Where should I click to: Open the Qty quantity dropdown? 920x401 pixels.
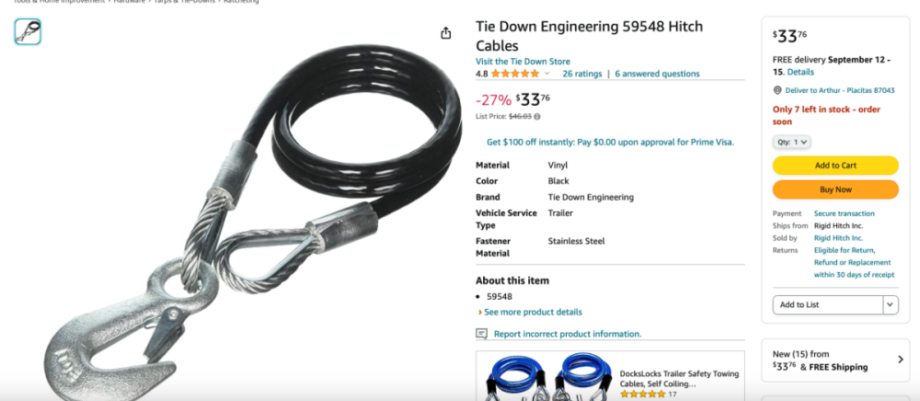click(791, 142)
